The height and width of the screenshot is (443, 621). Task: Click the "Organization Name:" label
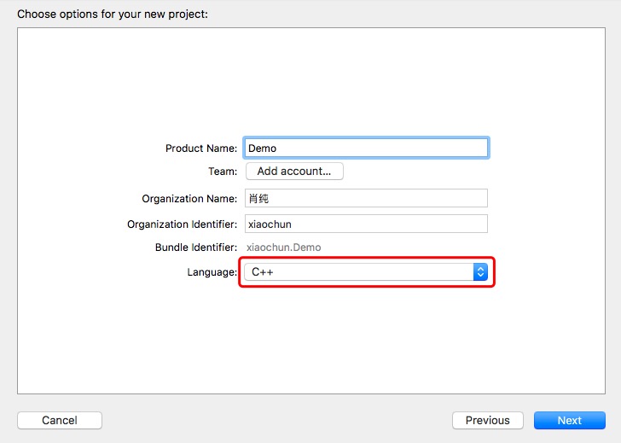[189, 199]
